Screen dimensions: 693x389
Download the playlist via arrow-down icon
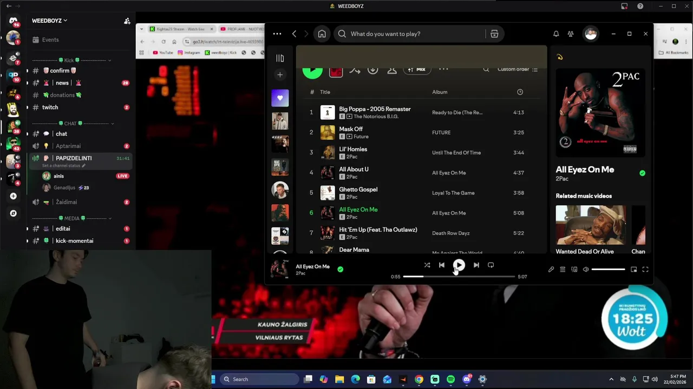pos(372,70)
